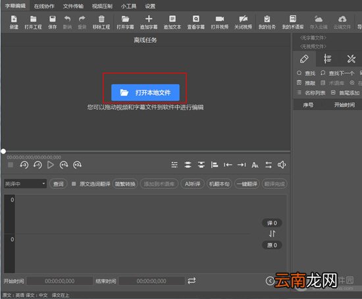Click the 译 0 counter badge
This screenshot has height=299, width=362.
(x=272, y=223)
